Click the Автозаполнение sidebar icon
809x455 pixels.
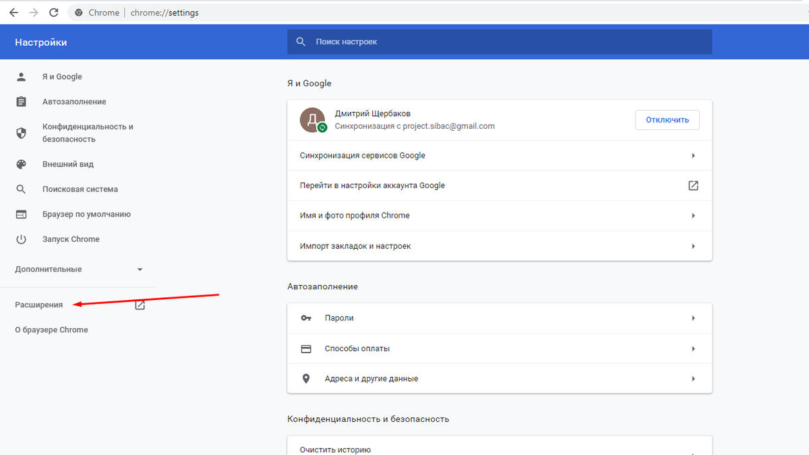click(20, 101)
